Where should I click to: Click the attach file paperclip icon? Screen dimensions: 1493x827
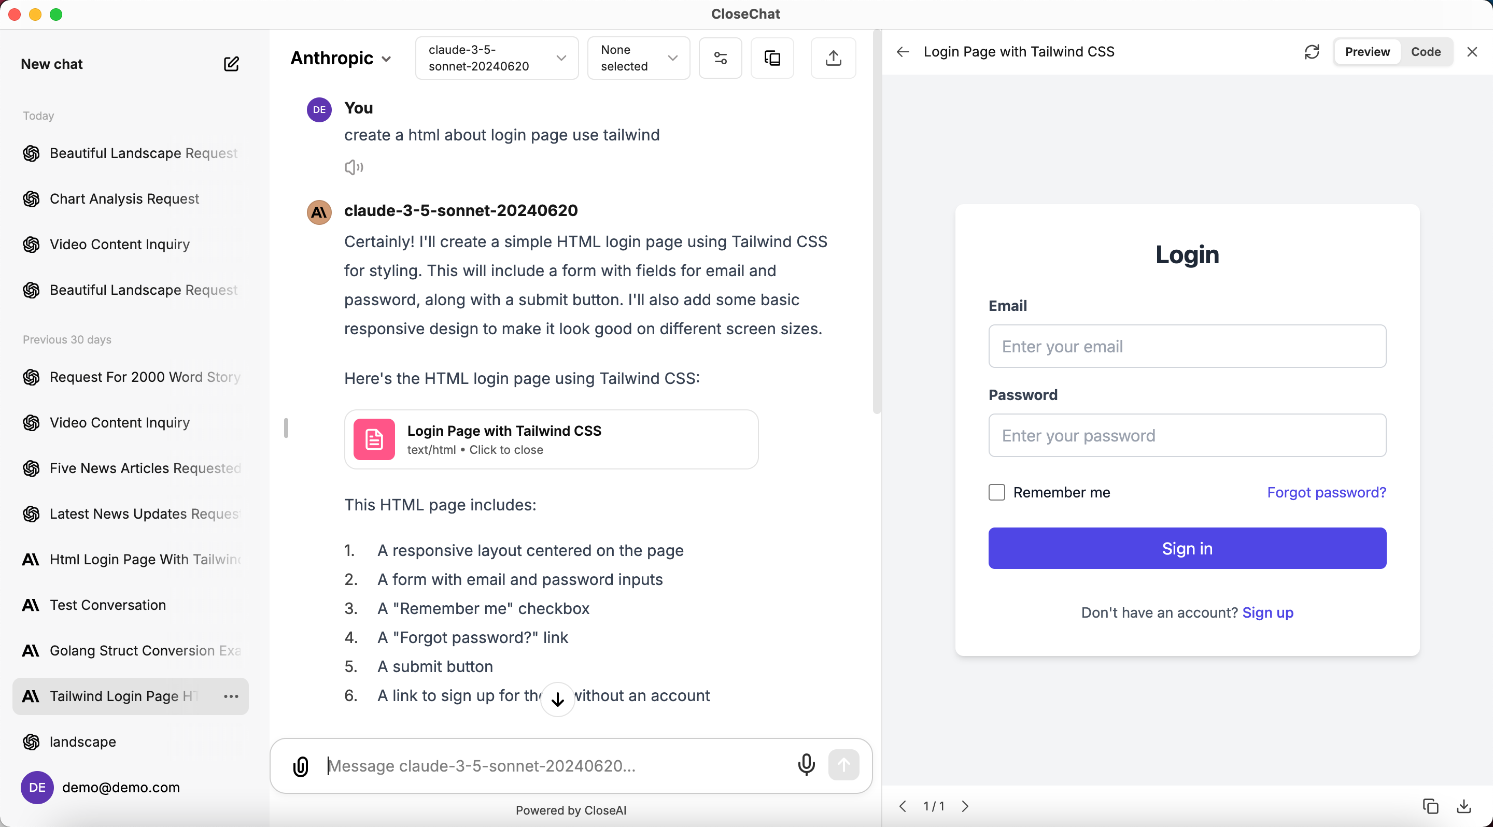click(301, 766)
